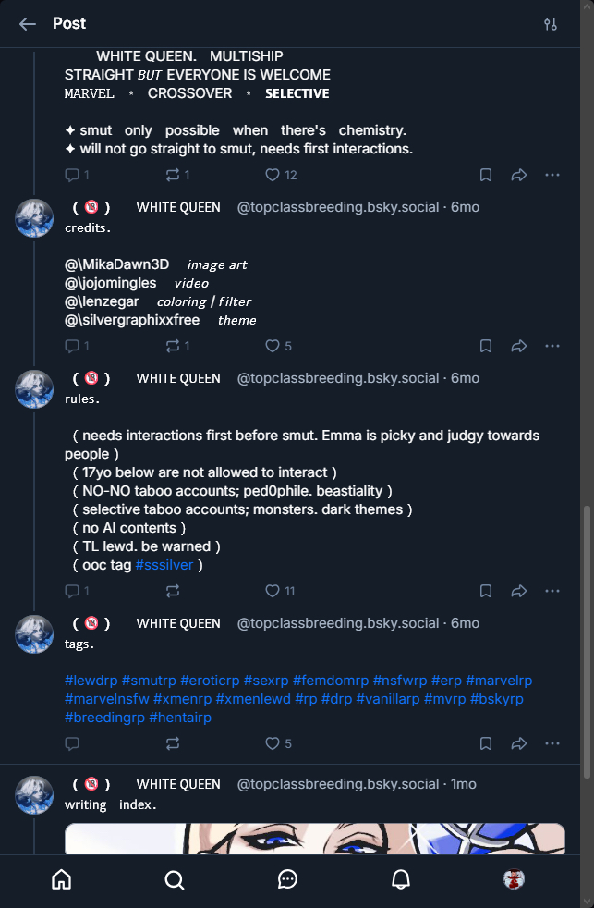Open Chat messages in bottom navigation
This screenshot has width=594, height=908.
287,879
